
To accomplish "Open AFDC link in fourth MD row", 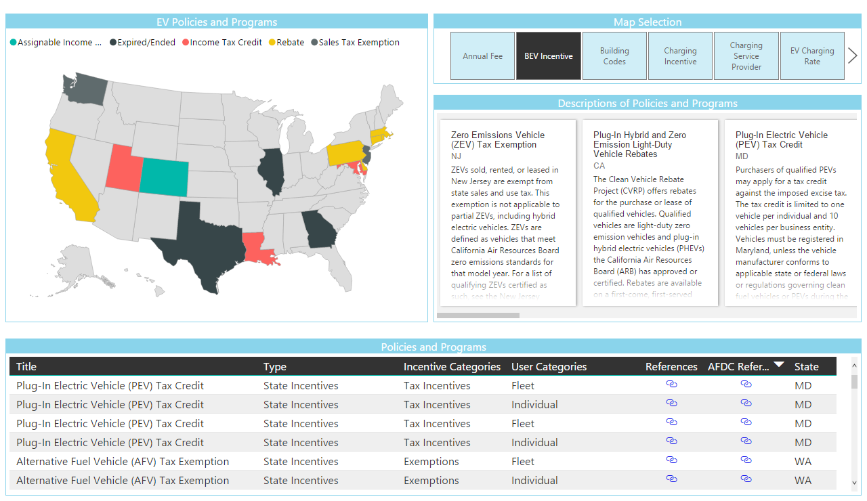I will tap(746, 441).
